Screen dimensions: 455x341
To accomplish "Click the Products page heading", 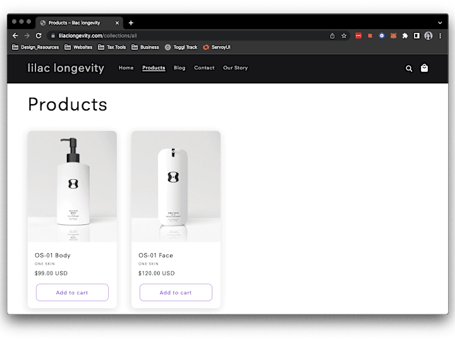I will 68,104.
